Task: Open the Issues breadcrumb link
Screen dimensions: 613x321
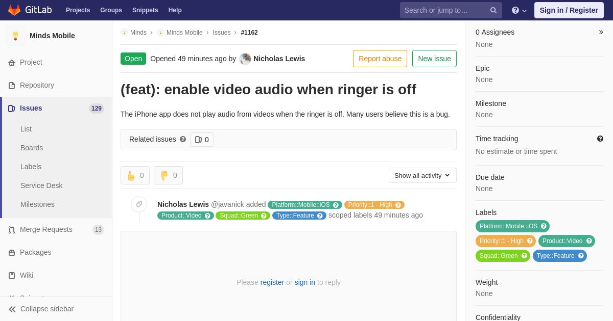Action: [x=222, y=33]
